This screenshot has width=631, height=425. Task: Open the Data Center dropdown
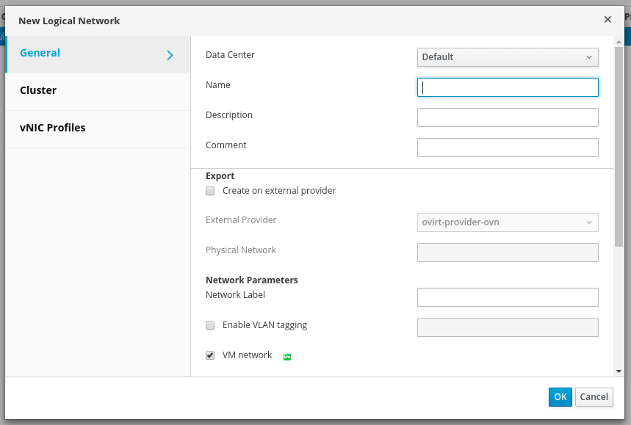508,57
